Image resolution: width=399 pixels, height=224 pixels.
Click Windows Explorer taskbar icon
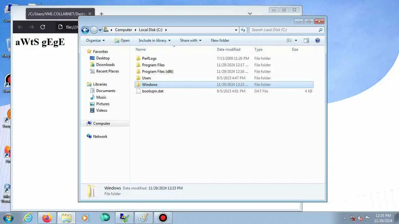coord(66,218)
